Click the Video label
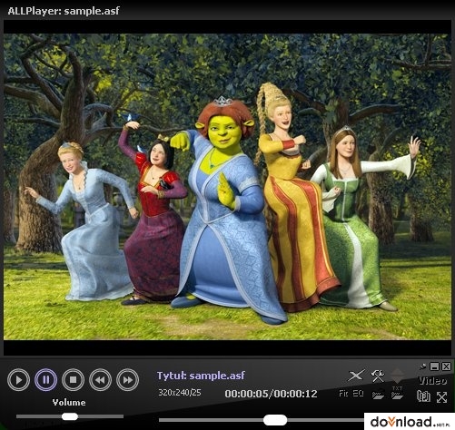 [x=432, y=381]
